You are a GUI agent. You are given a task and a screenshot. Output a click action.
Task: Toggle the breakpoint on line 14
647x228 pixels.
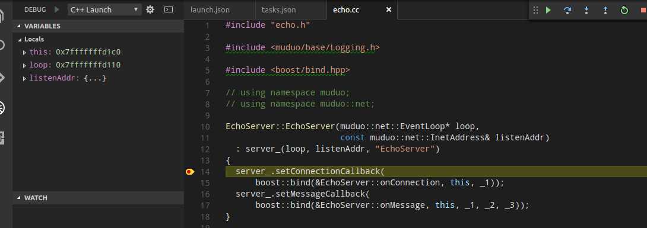tap(190, 172)
